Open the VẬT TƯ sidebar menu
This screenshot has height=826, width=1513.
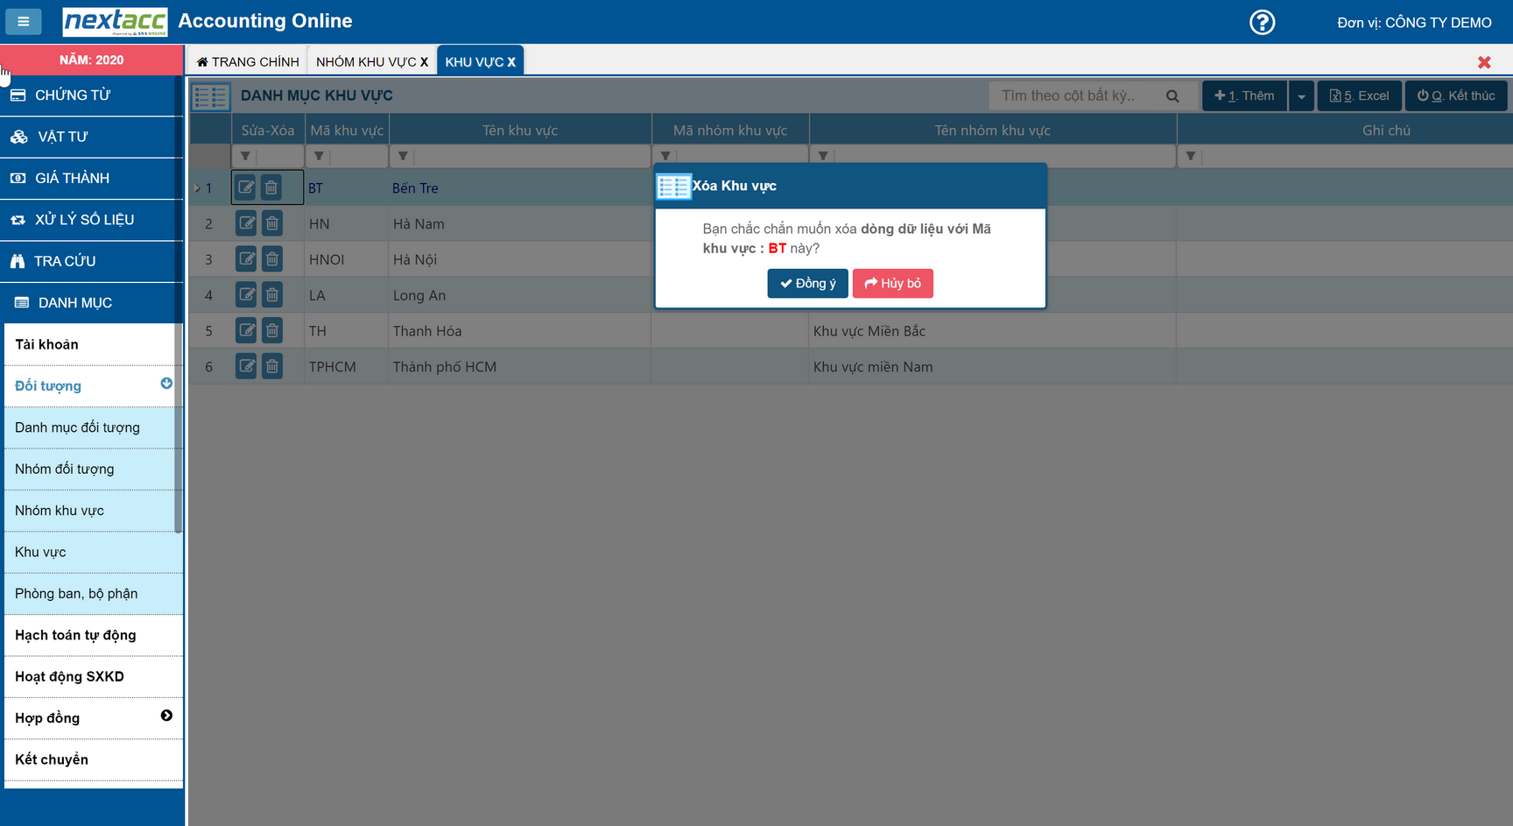pyautogui.click(x=62, y=137)
